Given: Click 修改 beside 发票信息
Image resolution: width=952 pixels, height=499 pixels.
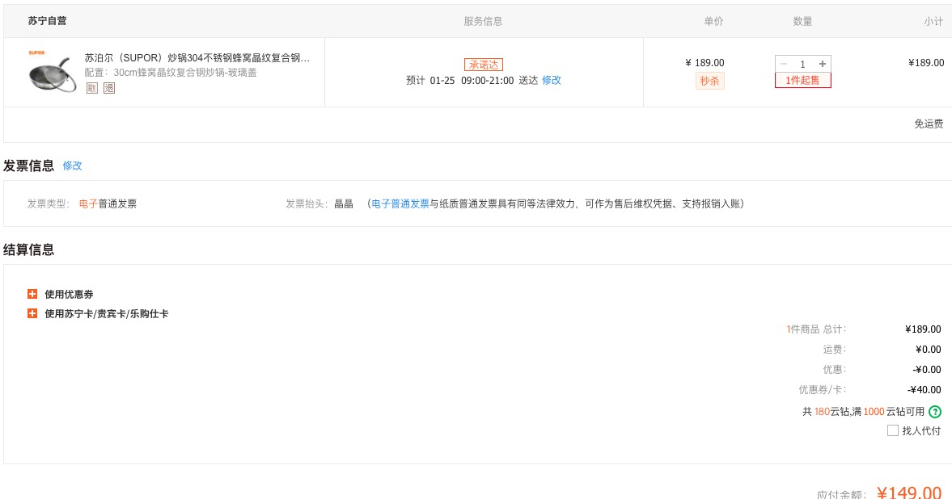Looking at the screenshot, I should [72, 166].
